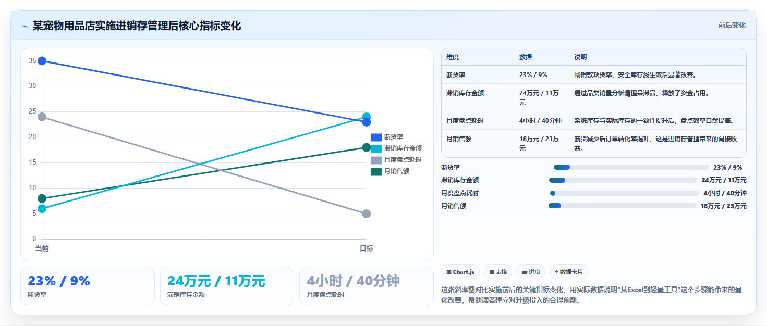Click the gray 月度盘点耗时 point at 目标
The height and width of the screenshot is (326, 767).
tap(367, 214)
